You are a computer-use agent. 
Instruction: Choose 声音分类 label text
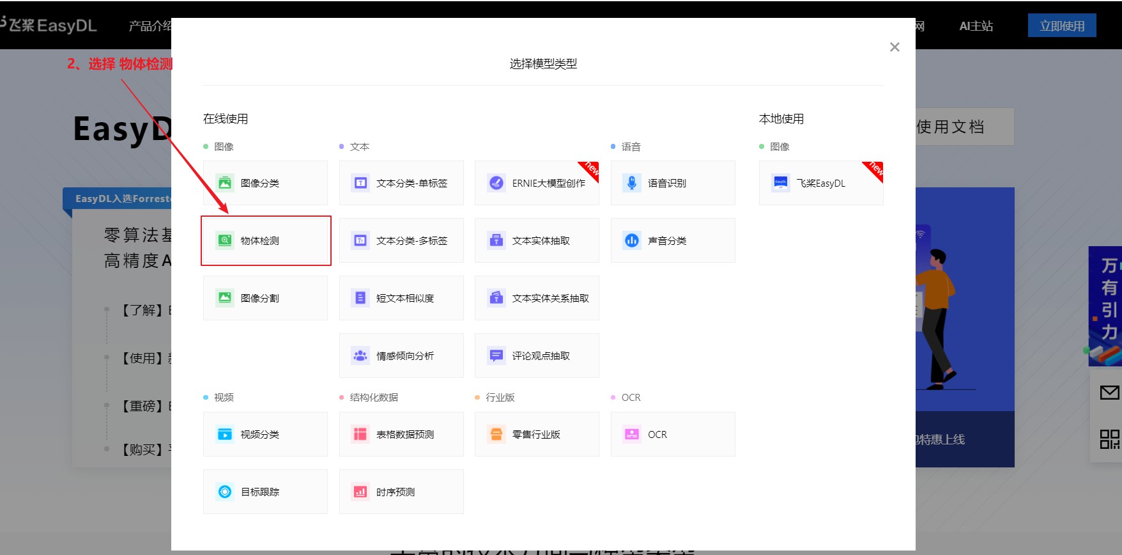(x=666, y=241)
